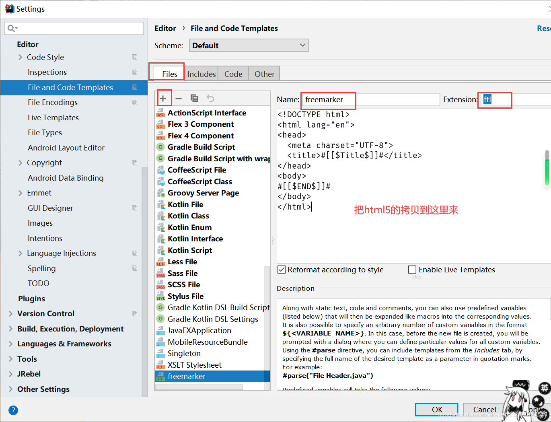Expand Build, Execution, Deployment section

tap(11, 329)
